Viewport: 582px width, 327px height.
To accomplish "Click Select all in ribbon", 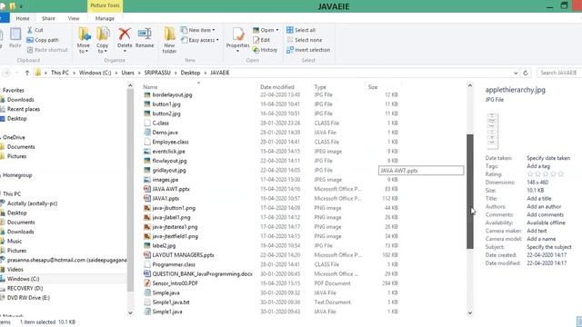I will 301,30.
